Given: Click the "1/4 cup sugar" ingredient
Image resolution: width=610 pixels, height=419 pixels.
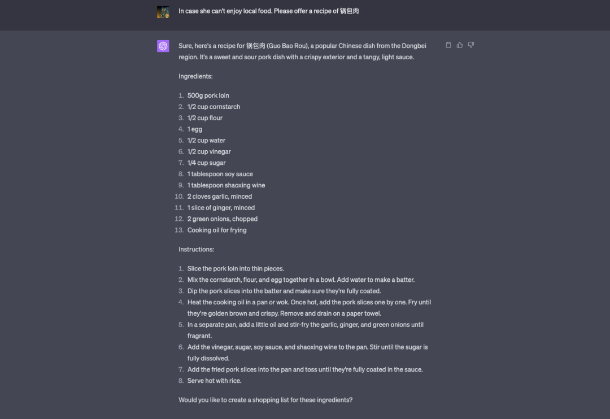Looking at the screenshot, I should pos(206,163).
